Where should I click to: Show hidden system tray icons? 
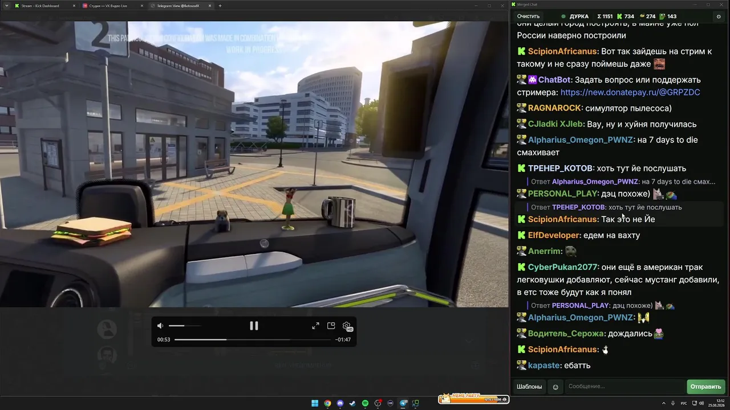[664, 404]
